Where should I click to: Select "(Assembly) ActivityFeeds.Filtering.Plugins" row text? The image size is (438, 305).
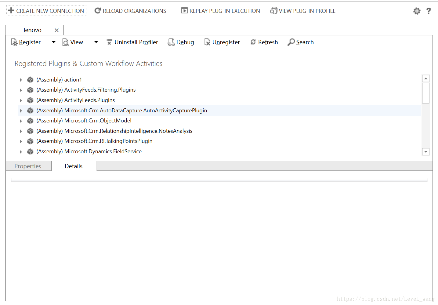(x=86, y=90)
